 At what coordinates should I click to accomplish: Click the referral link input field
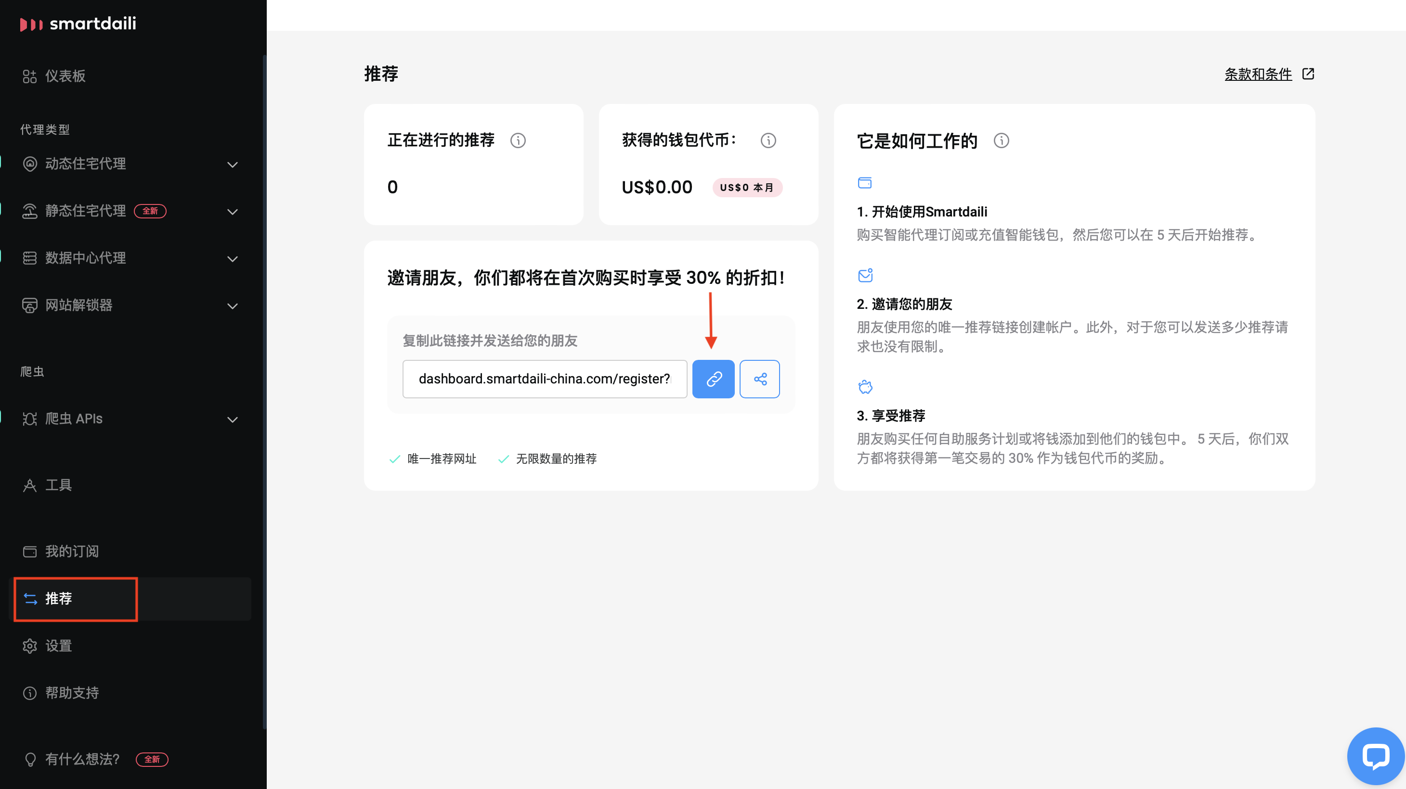coord(545,379)
